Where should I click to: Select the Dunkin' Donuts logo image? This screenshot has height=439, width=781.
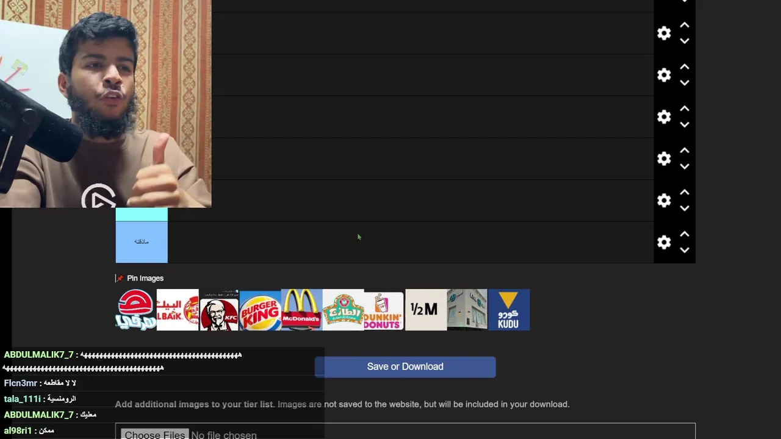coord(384,311)
